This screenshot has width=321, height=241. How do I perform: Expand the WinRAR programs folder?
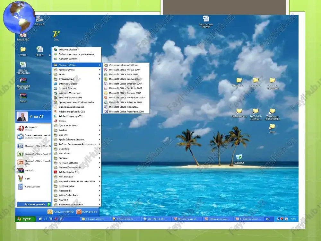click(77, 135)
